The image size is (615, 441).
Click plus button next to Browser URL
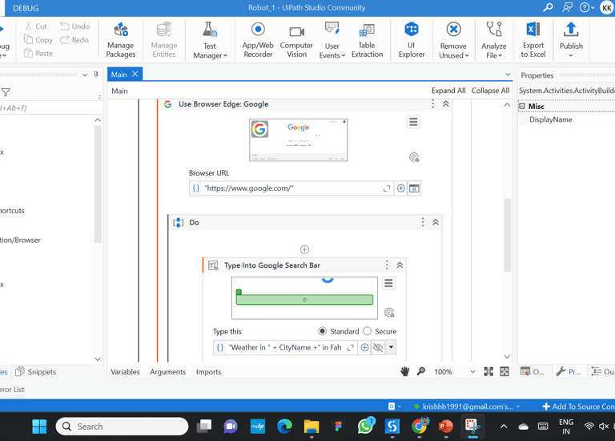400,188
